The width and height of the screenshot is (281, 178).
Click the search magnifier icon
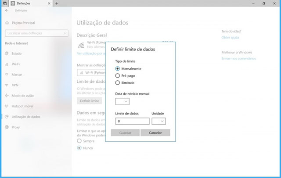pyautogui.click(x=65, y=33)
